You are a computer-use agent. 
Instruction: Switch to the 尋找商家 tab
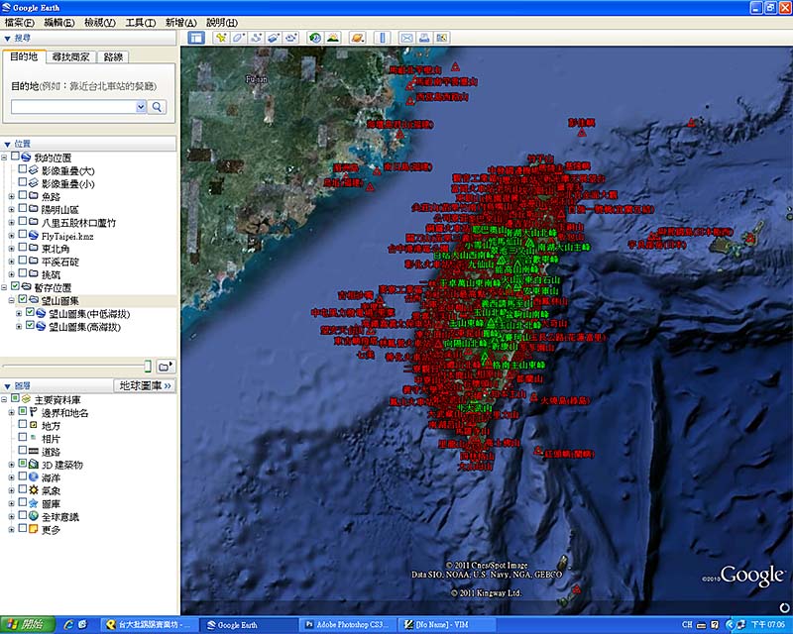[x=70, y=57]
